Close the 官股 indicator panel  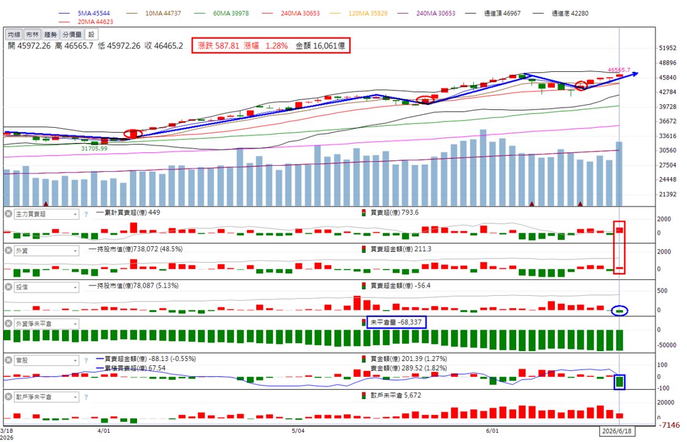pyautogui.click(x=9, y=360)
